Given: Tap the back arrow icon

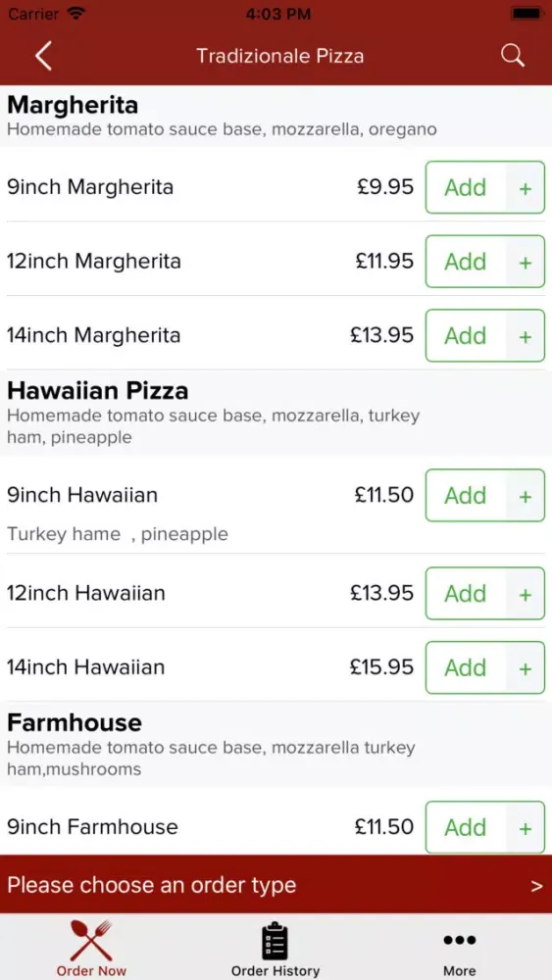Looking at the screenshot, I should (x=43, y=56).
